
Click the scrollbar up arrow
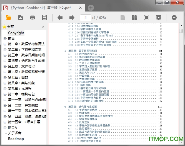pyautogui.click(x=181, y=26)
